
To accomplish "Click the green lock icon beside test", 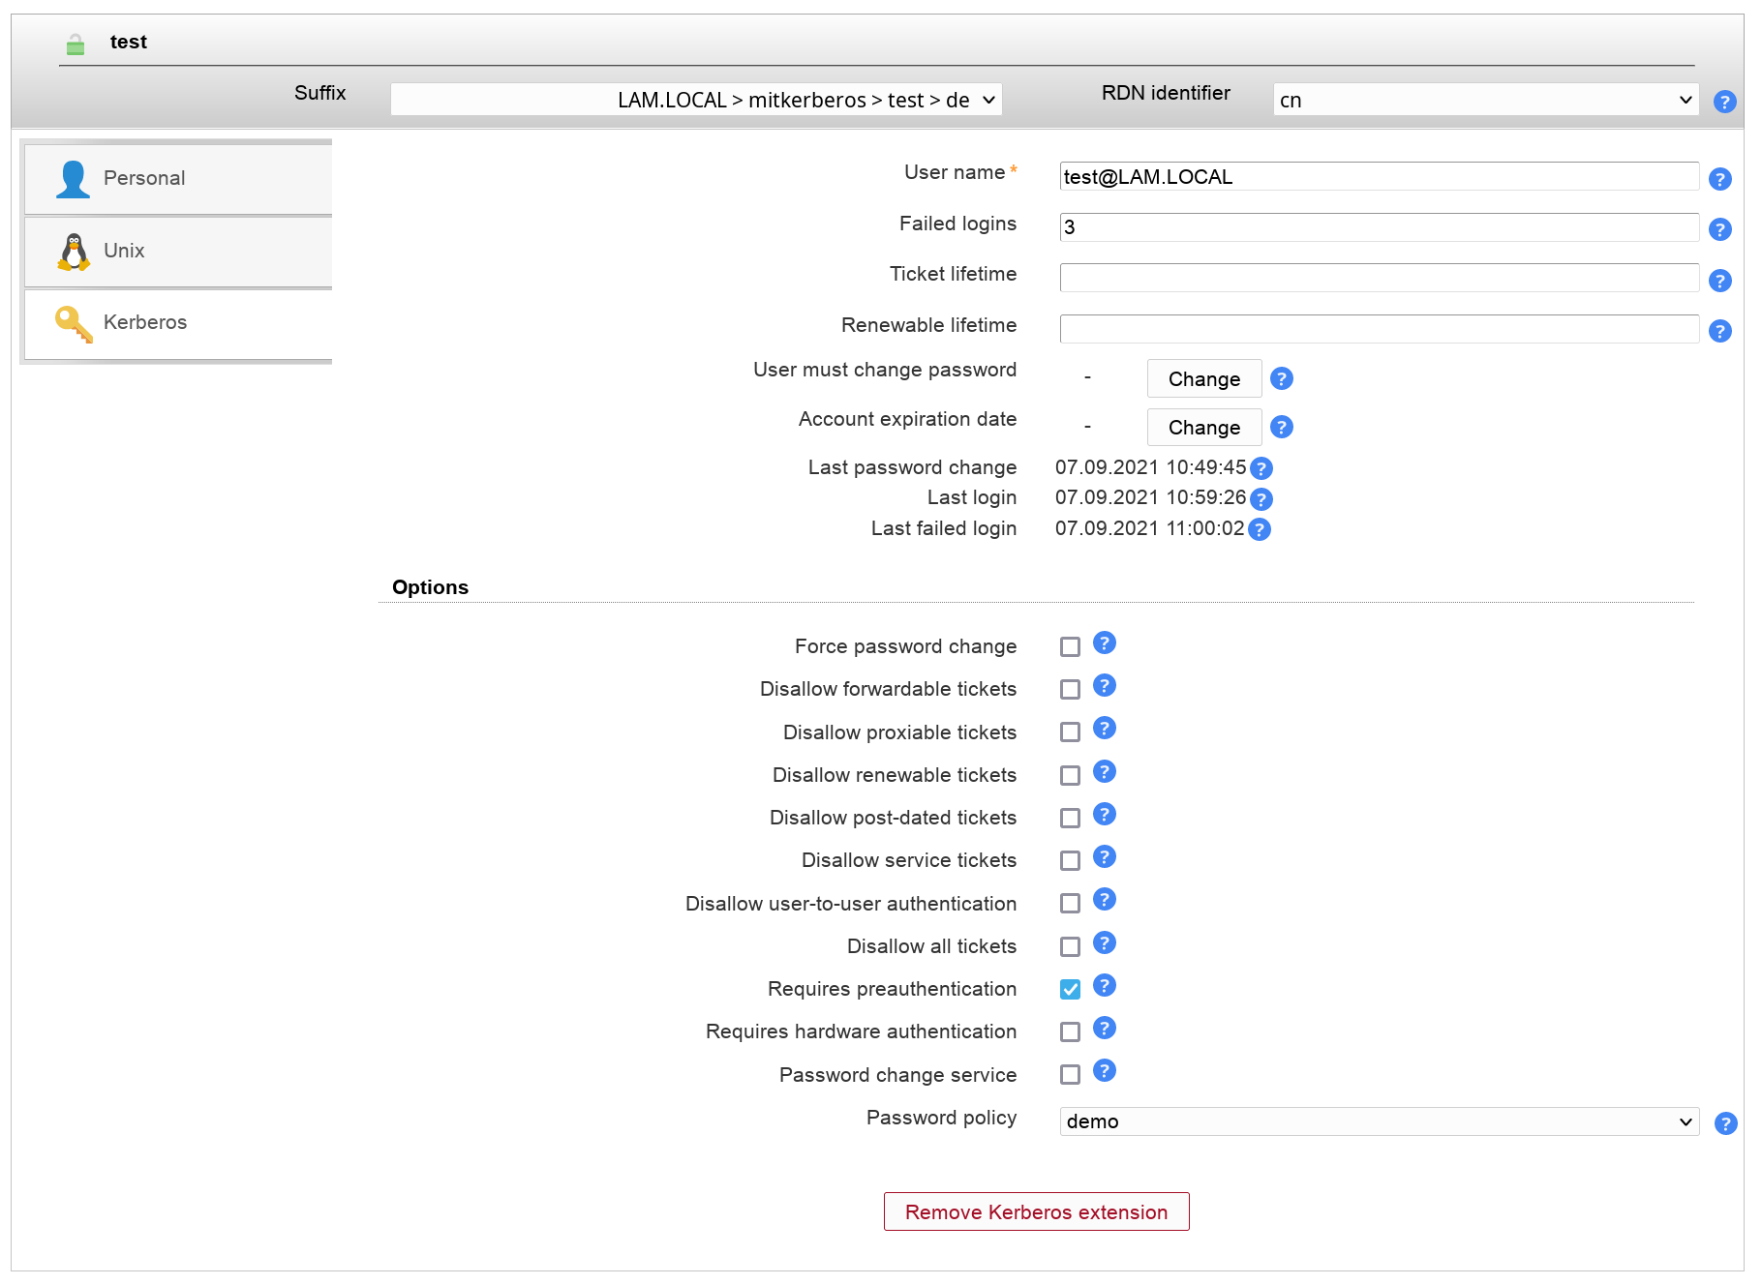I will pyautogui.click(x=76, y=44).
